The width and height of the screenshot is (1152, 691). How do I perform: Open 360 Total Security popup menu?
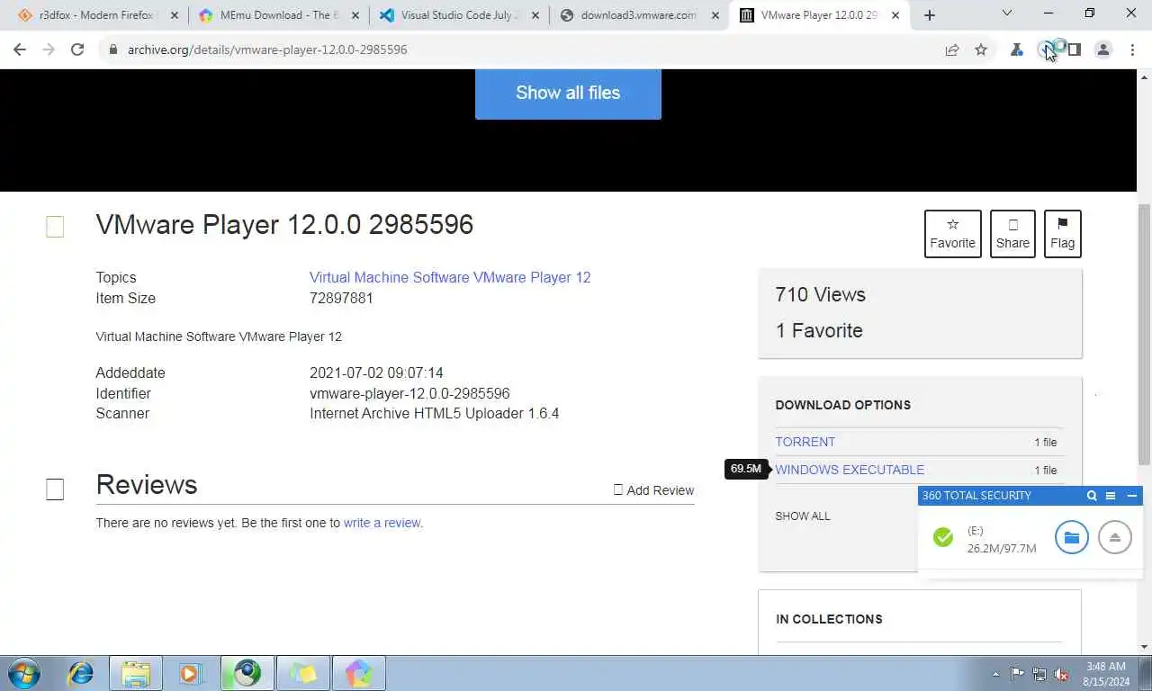(x=1111, y=496)
